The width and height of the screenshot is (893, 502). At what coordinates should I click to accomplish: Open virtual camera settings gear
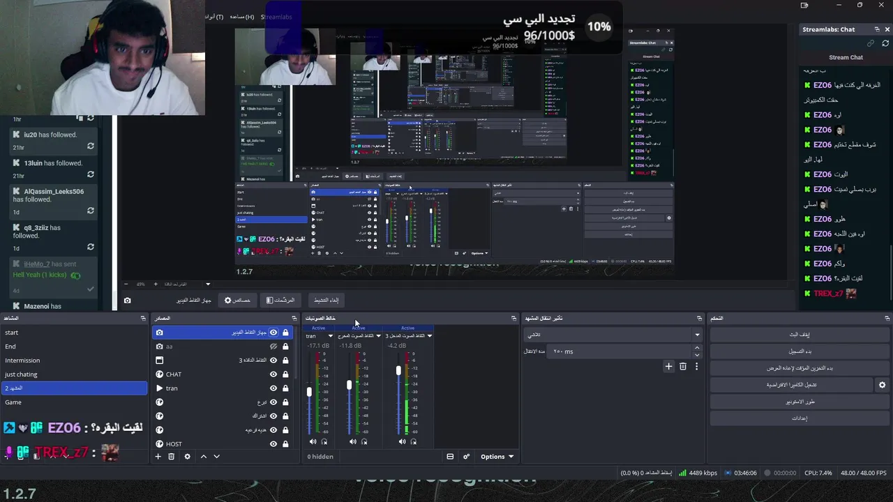(x=882, y=385)
